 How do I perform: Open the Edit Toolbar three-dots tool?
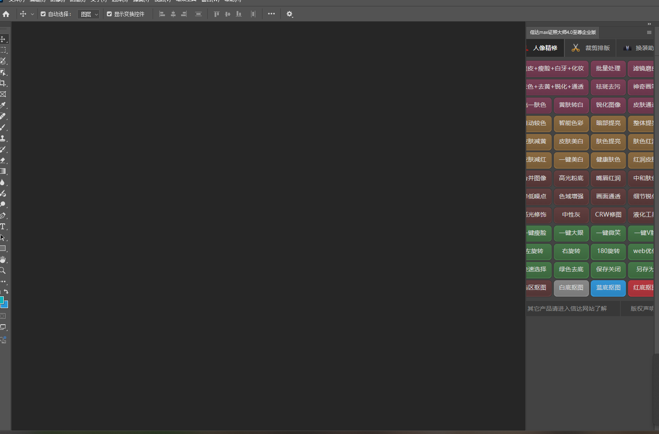point(3,281)
